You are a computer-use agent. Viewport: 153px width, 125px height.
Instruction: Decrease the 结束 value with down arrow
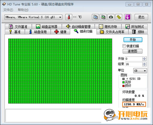[145, 65]
